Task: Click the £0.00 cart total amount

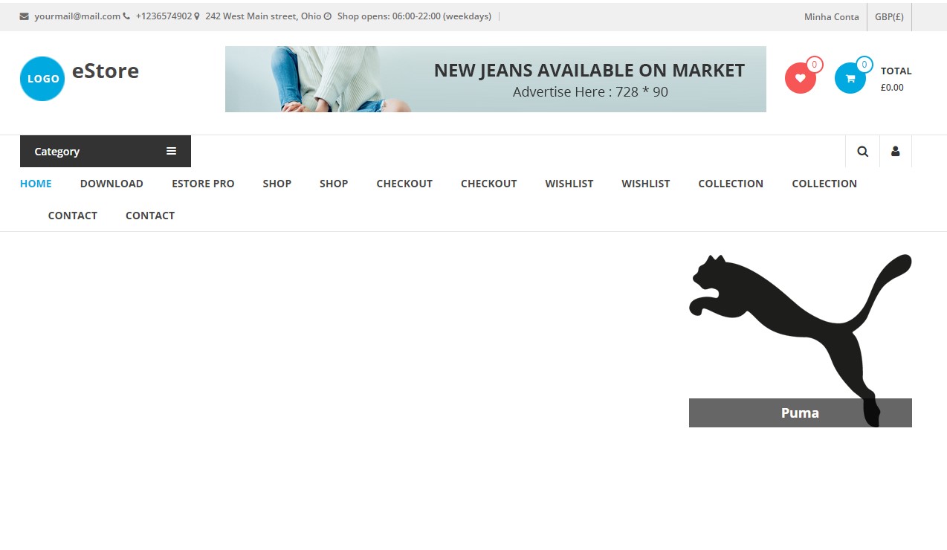Action: coord(892,87)
